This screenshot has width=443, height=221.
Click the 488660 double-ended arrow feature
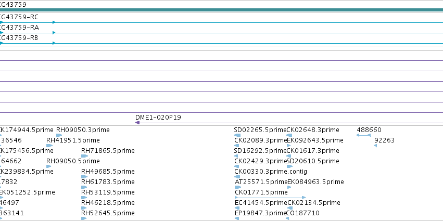coord(363,135)
